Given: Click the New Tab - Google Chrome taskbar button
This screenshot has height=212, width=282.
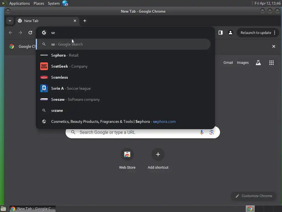Looking at the screenshot, I should (x=32, y=209).
